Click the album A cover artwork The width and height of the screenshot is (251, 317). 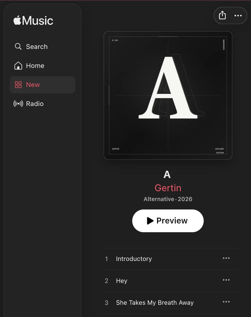(168, 95)
